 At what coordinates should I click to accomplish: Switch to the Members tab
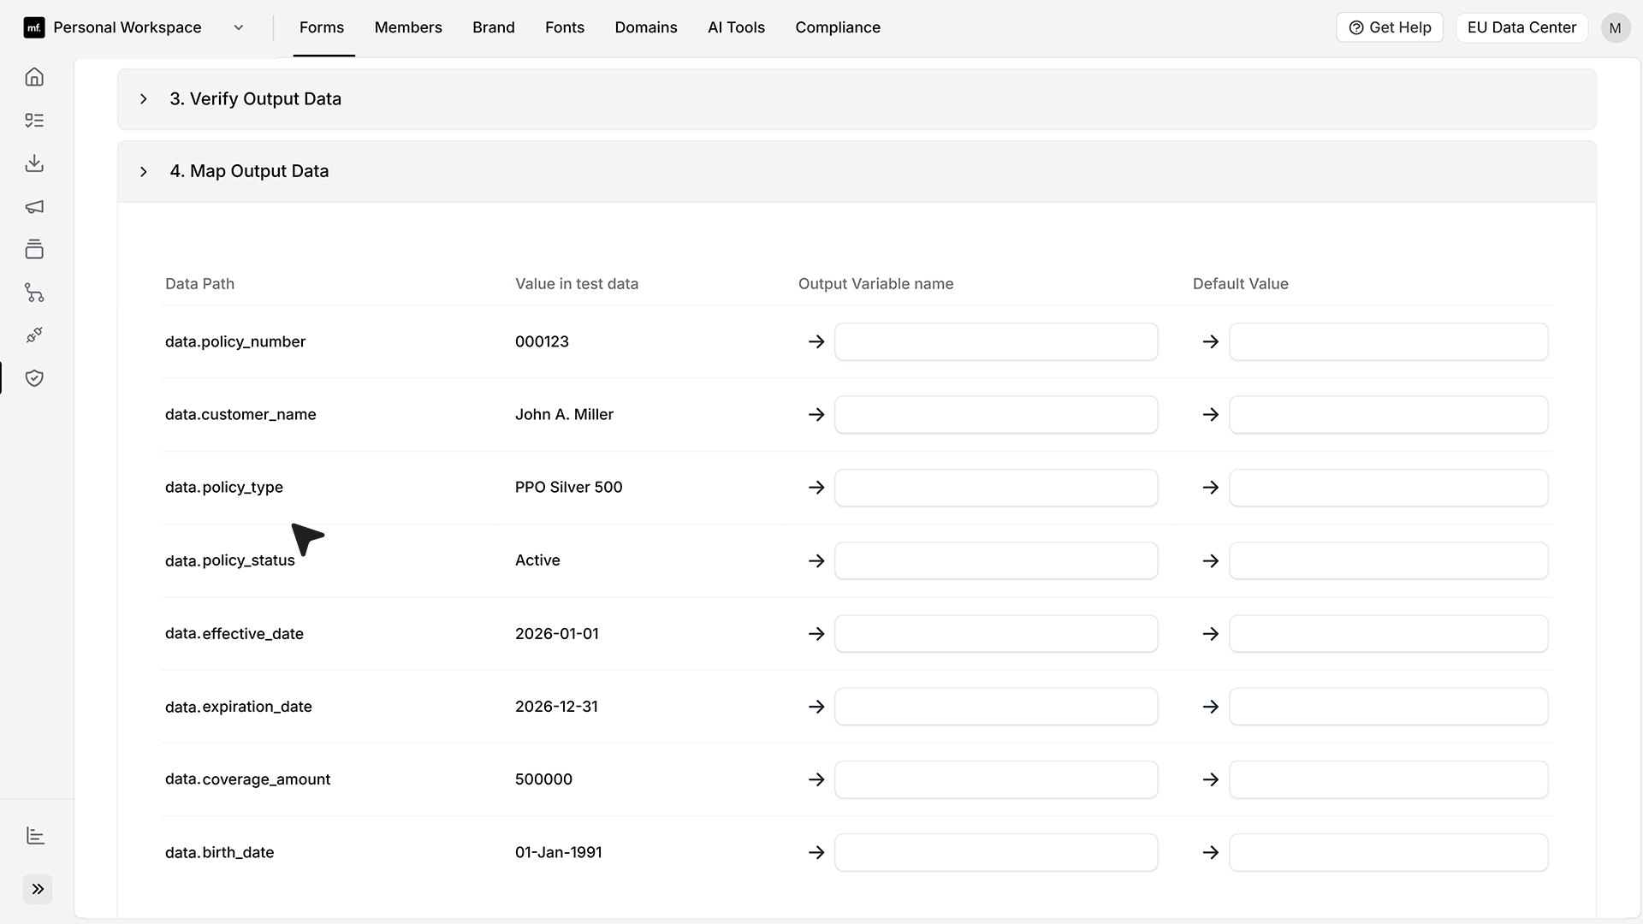point(408,27)
